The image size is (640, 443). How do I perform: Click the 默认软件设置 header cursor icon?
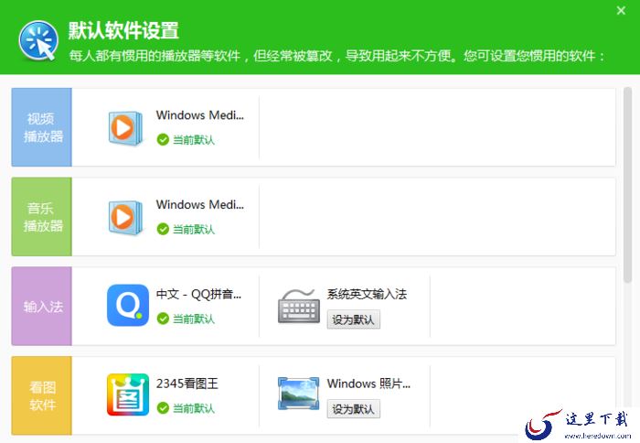tap(38, 40)
